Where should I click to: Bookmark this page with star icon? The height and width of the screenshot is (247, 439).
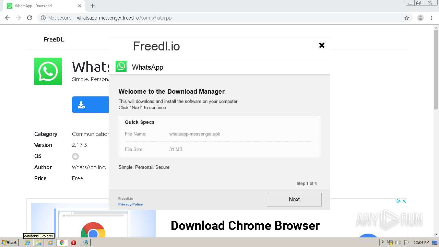pyautogui.click(x=407, y=18)
